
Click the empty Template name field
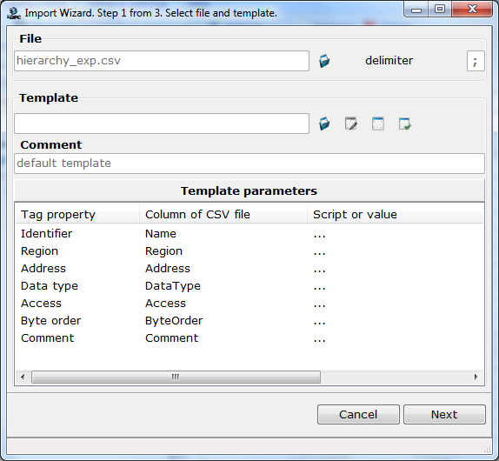point(162,124)
